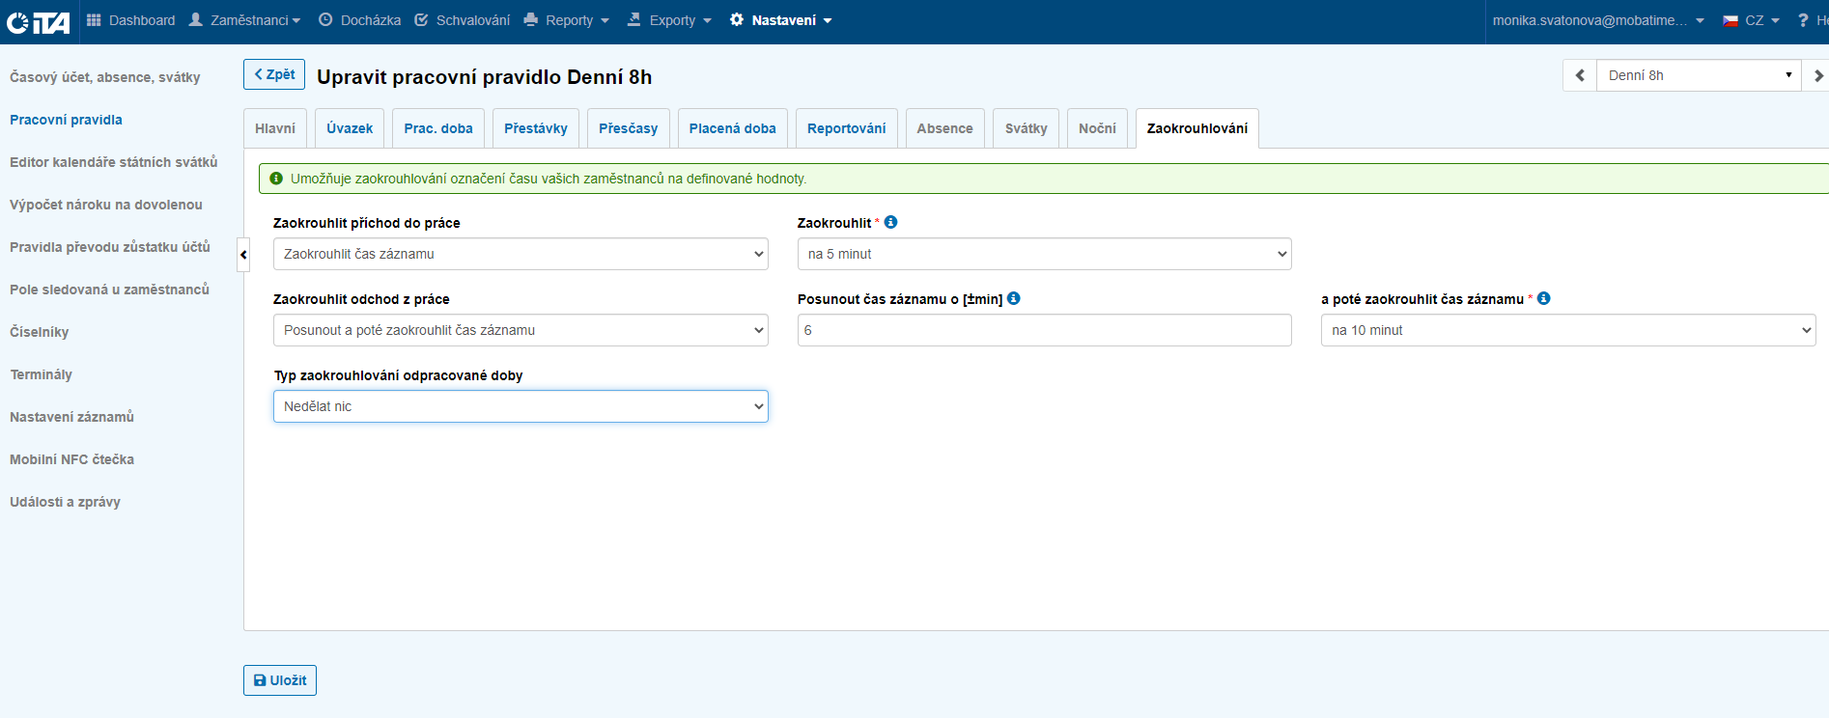
Task: Collapse the left sidebar panel arrow
Action: tap(243, 255)
